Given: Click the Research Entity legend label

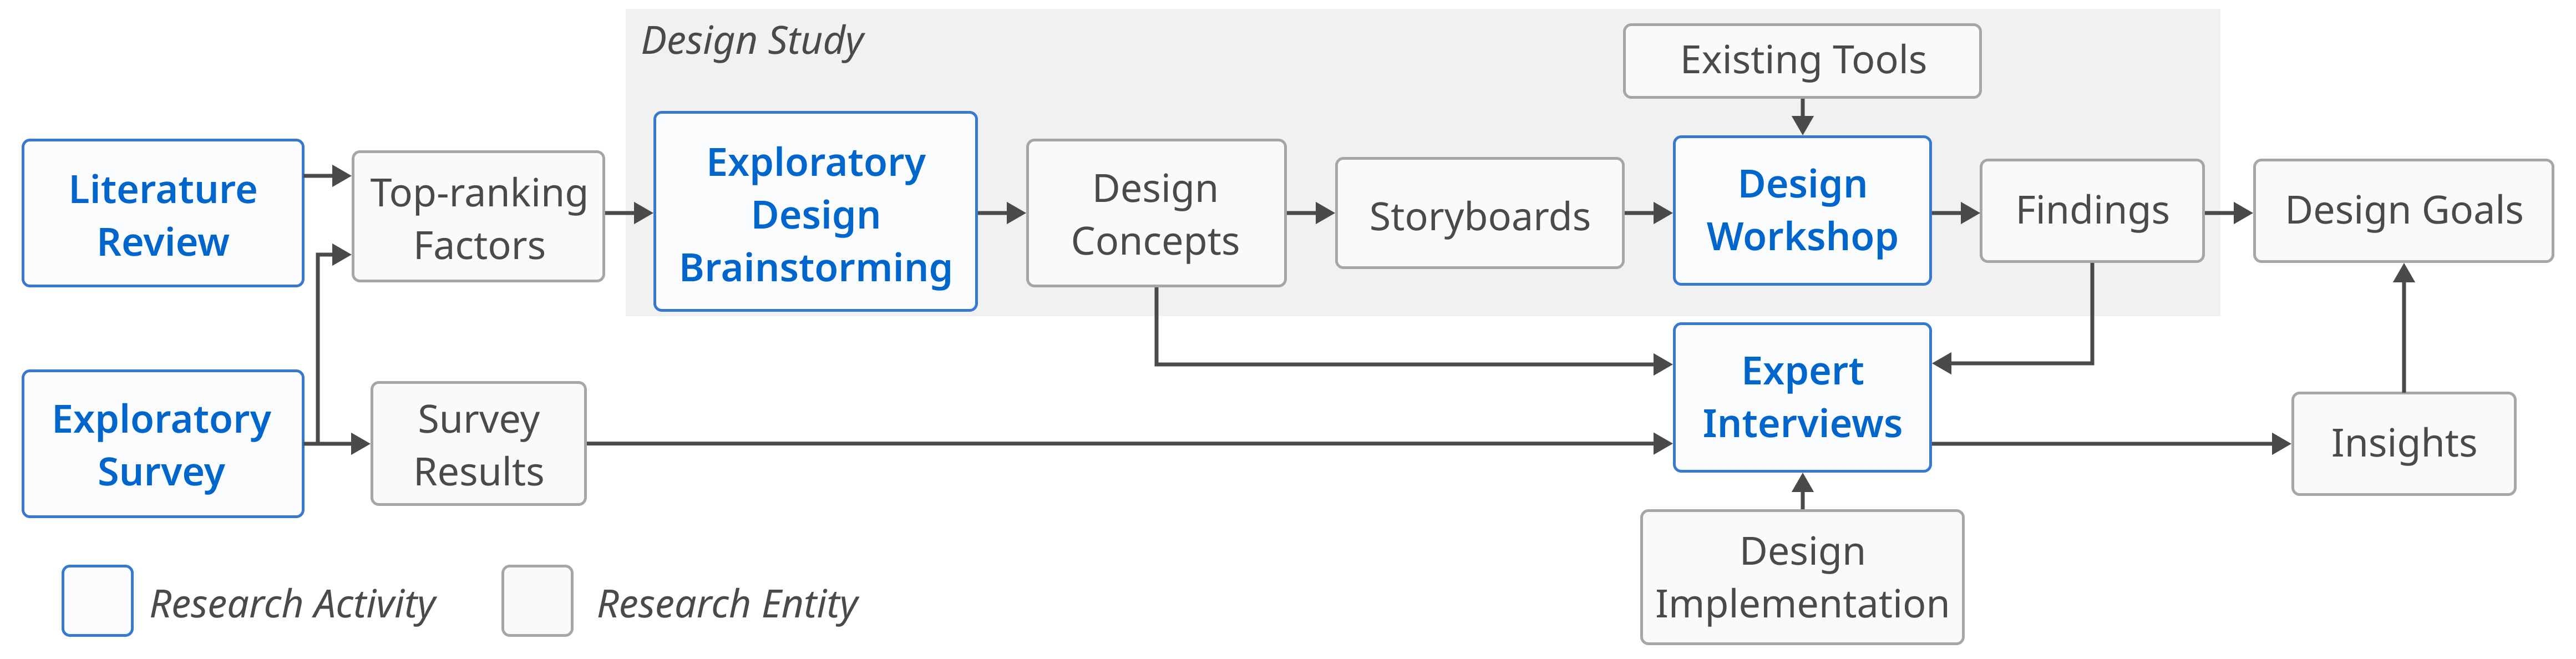Looking at the screenshot, I should [x=727, y=603].
